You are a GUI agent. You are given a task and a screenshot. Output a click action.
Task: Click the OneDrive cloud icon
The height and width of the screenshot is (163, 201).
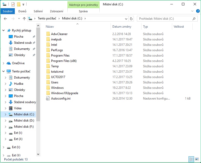[9, 63]
